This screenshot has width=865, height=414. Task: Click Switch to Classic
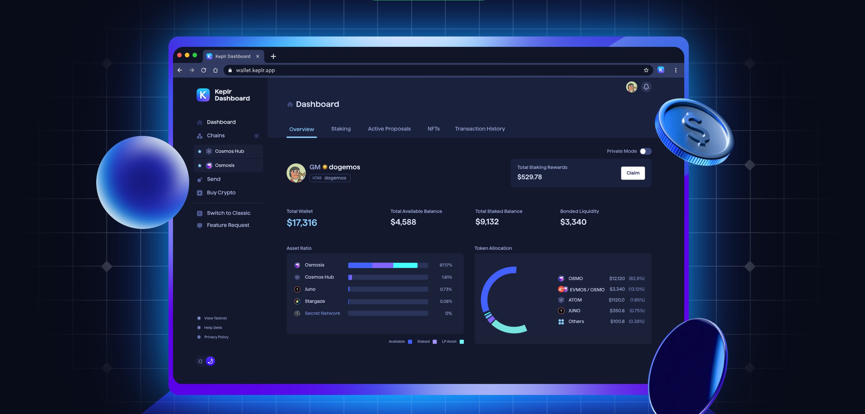228,213
